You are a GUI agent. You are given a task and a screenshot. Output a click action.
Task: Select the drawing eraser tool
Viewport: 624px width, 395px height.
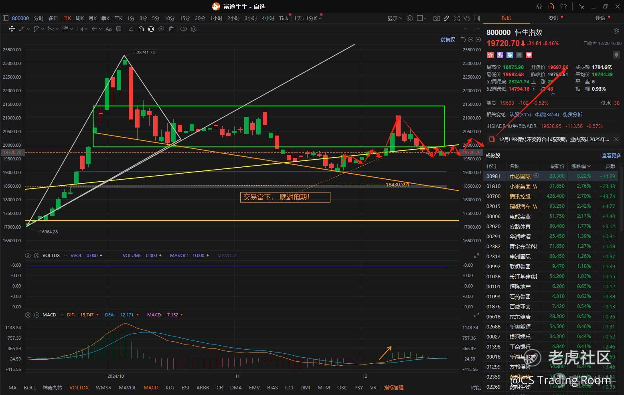(131, 29)
